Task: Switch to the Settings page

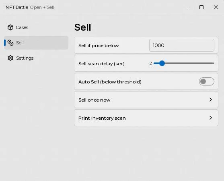Action: click(36, 58)
